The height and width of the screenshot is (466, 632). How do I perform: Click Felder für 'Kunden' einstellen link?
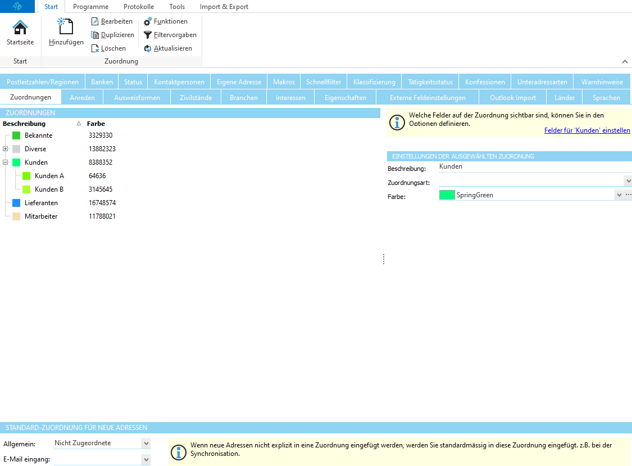(x=587, y=130)
